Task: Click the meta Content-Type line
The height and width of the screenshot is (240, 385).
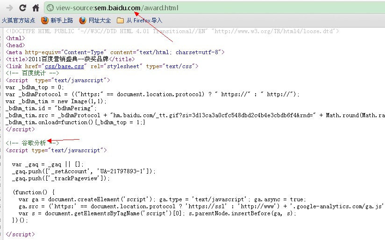Action: point(115,52)
